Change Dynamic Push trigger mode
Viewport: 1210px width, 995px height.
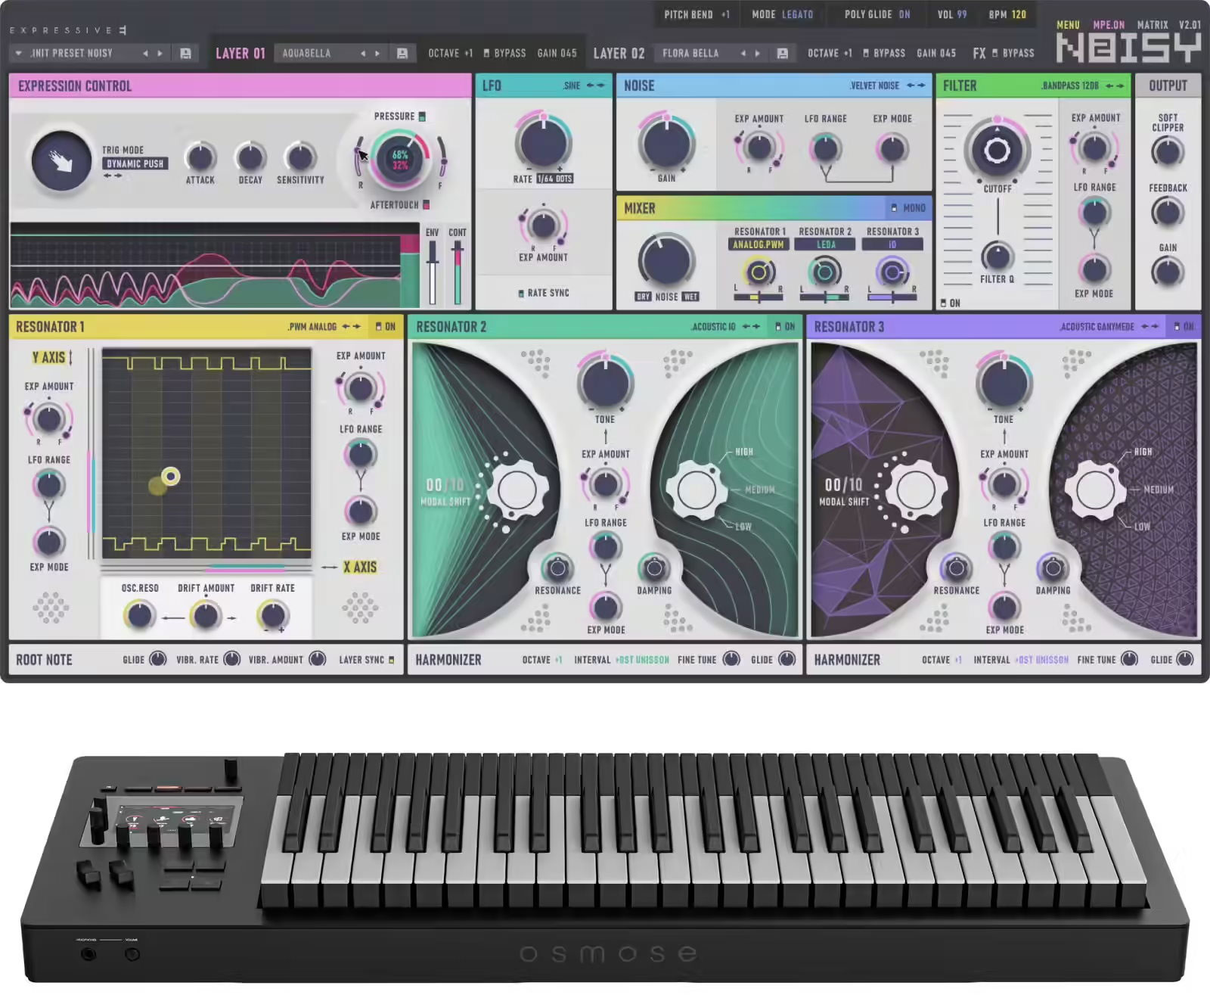tap(135, 163)
